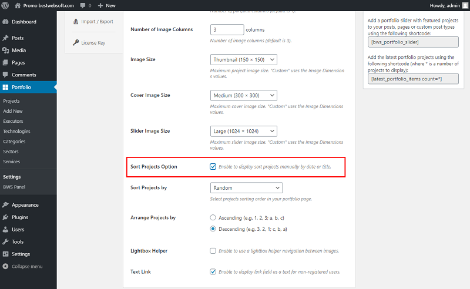Click the WordPress logo icon
470x289 pixels.
pos(5,5)
